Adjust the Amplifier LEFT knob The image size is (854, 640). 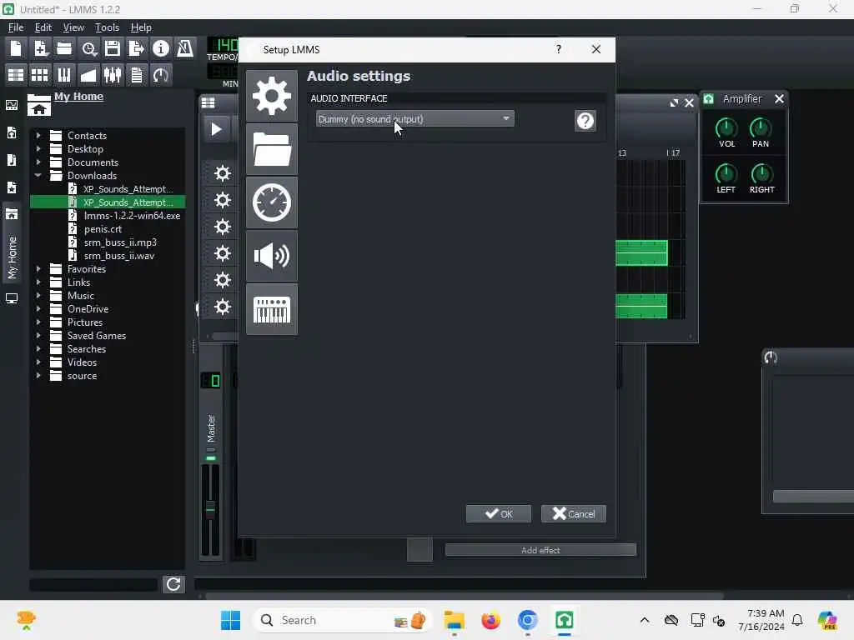point(726,174)
